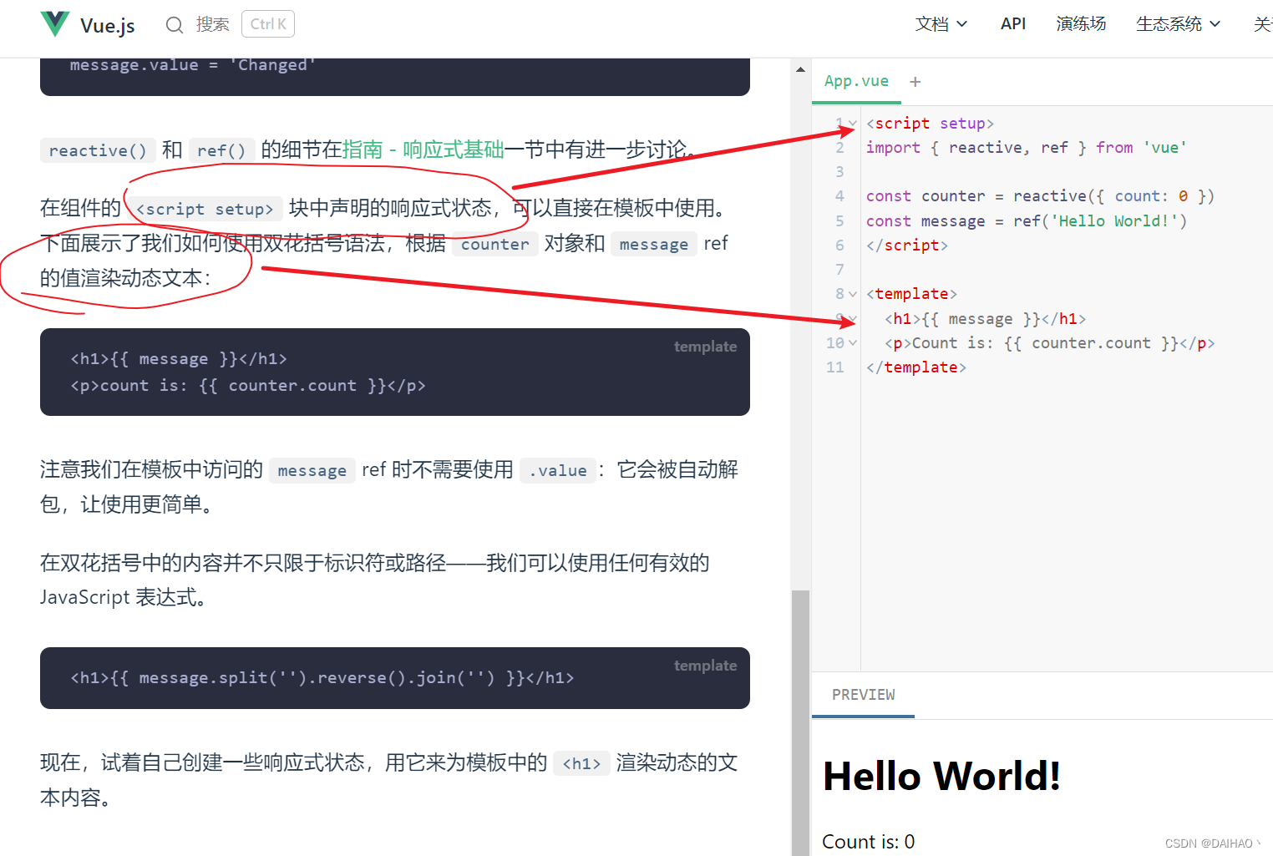
Task: Click 'Count is: 0' in preview
Action: pos(869,842)
